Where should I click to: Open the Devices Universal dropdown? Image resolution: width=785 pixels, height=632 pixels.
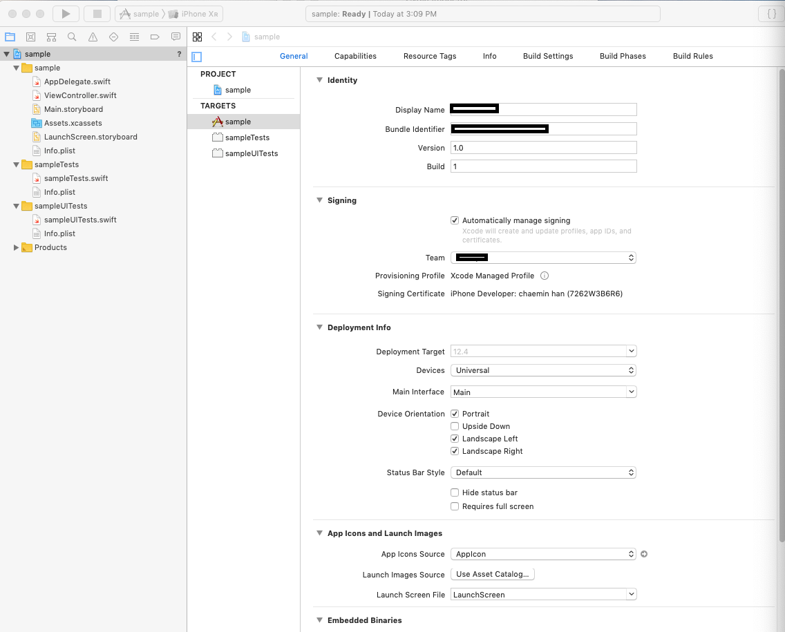point(544,370)
